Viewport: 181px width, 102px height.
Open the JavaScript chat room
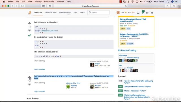click(123, 56)
